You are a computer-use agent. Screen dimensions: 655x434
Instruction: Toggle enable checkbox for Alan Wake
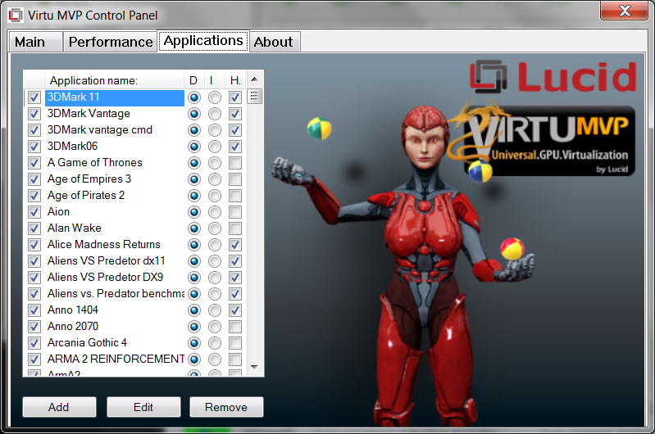tap(34, 228)
